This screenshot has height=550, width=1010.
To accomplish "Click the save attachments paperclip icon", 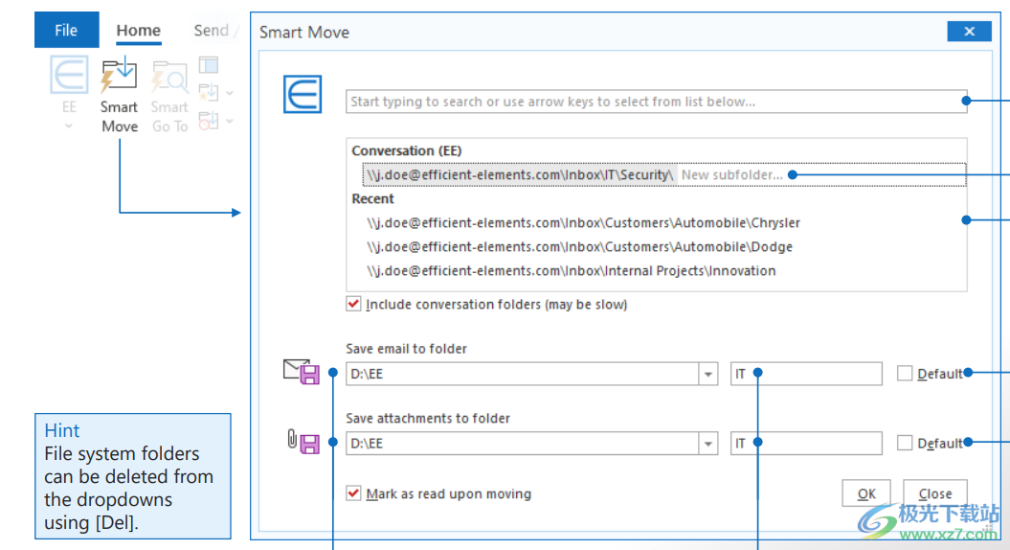I will [301, 442].
